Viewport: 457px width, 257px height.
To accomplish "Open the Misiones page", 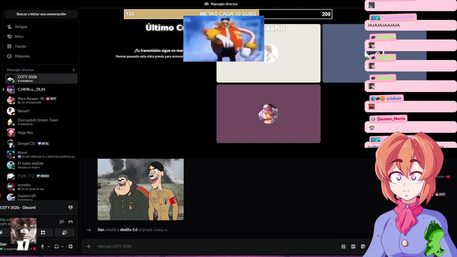I will point(41,56).
